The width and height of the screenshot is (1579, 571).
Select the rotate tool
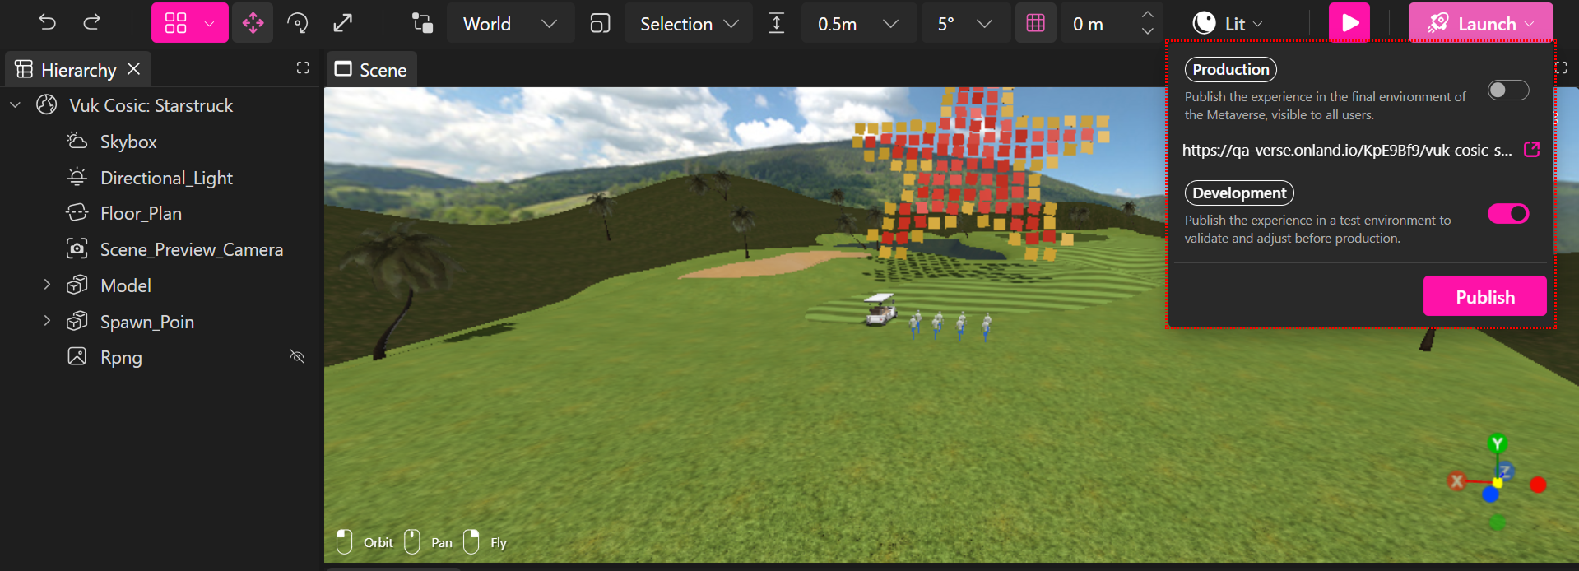[298, 23]
